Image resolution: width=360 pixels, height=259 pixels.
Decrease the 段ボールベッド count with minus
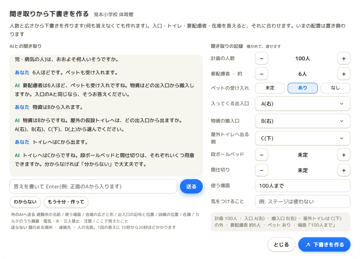pos(262,155)
